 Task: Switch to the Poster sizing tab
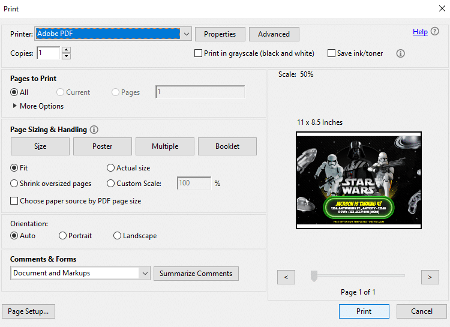click(x=103, y=146)
